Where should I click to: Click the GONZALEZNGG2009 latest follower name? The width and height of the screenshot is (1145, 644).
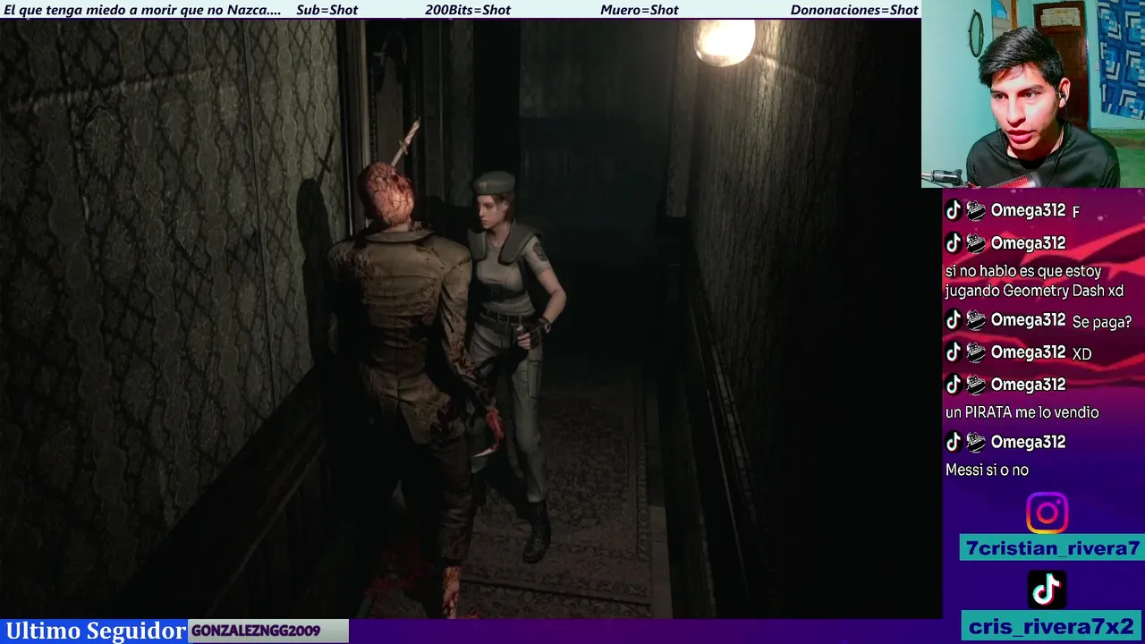(x=256, y=631)
